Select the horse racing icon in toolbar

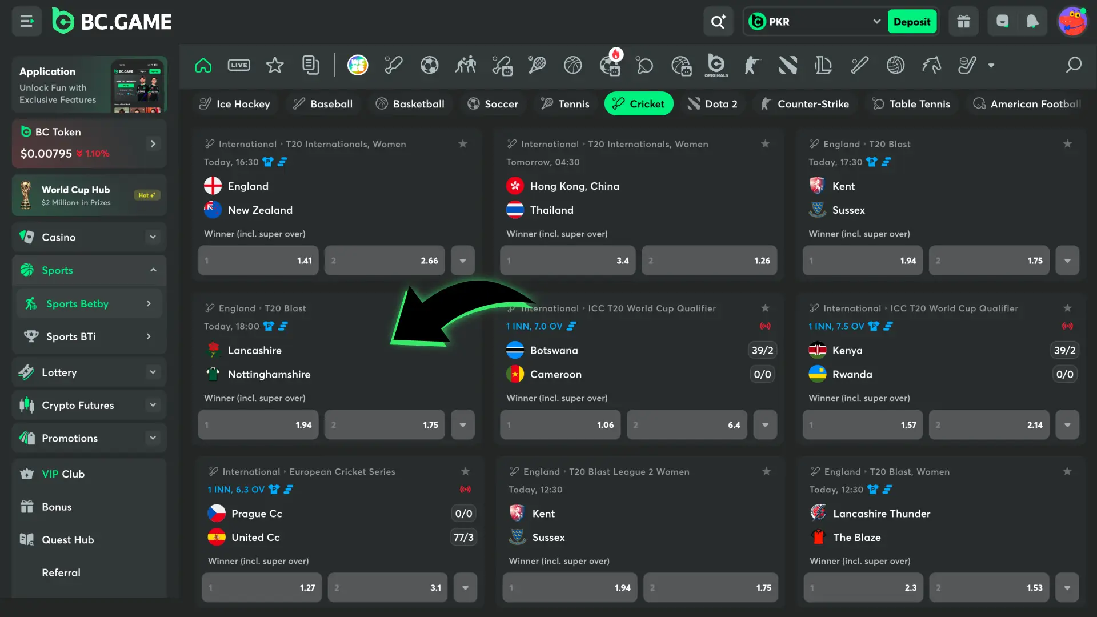pyautogui.click(x=931, y=65)
